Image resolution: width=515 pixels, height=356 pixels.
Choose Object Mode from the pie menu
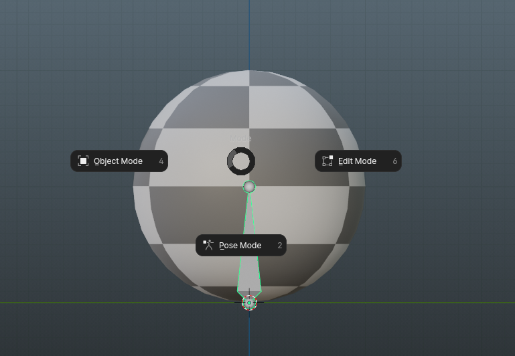tap(119, 161)
